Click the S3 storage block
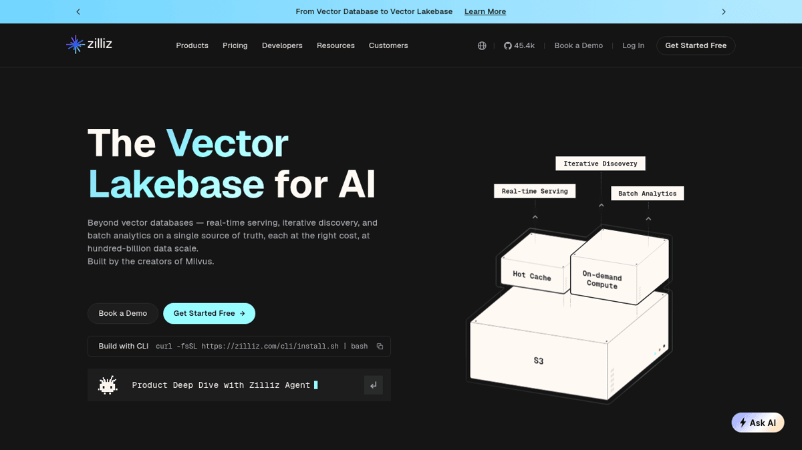 (x=539, y=361)
